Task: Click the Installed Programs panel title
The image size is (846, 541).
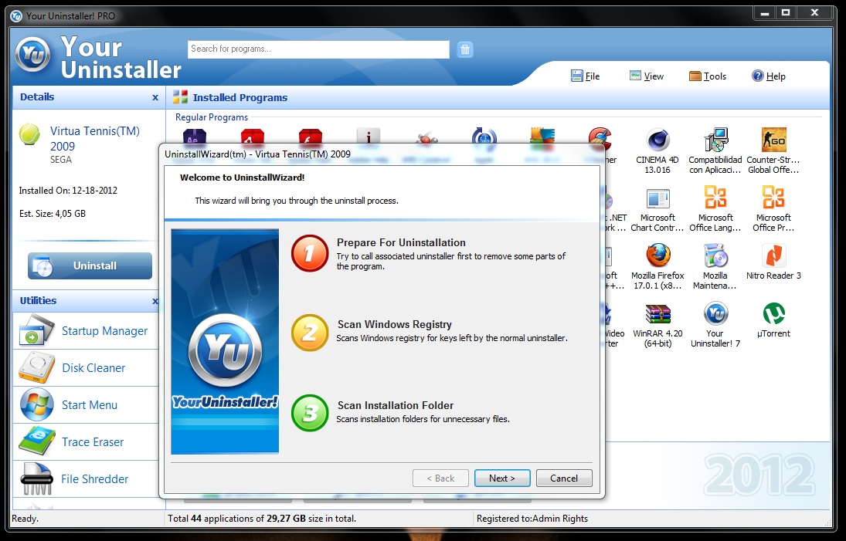Action: tap(240, 97)
